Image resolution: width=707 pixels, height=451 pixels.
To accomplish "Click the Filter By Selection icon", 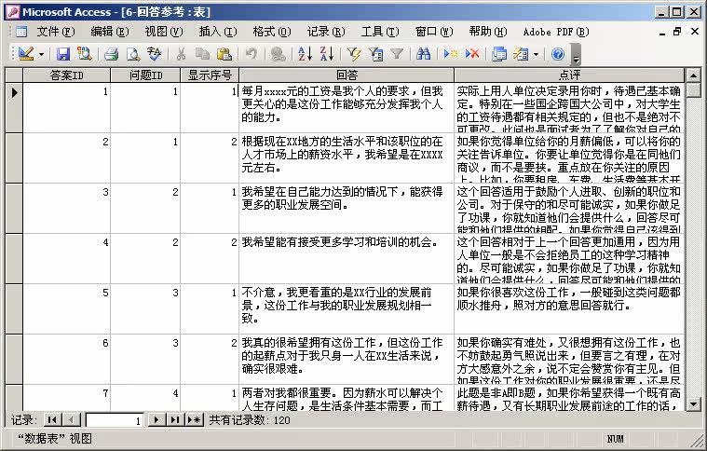I will [354, 55].
